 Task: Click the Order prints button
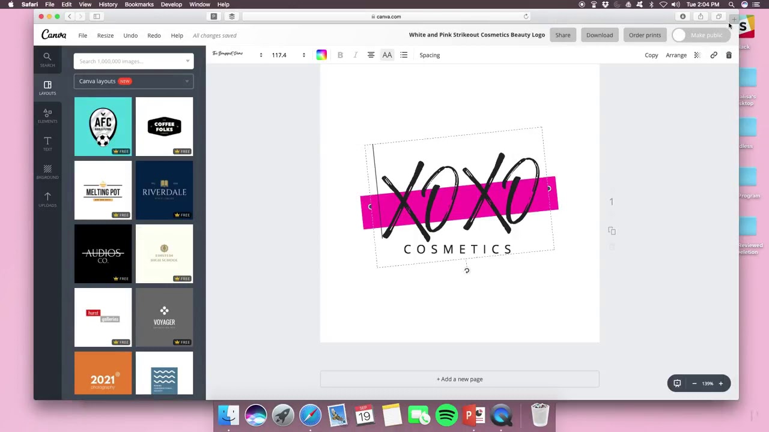point(645,35)
